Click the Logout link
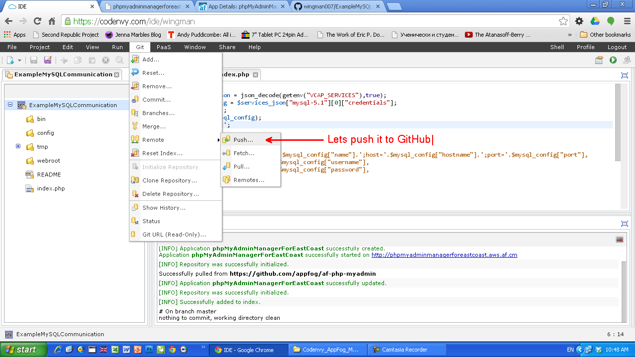This screenshot has width=635, height=357. pos(617,47)
